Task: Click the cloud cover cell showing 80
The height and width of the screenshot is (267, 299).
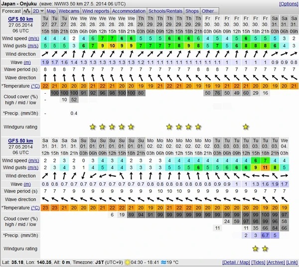Action: coord(141,93)
